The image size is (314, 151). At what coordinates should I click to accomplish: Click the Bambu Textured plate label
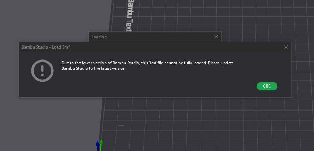[130, 16]
